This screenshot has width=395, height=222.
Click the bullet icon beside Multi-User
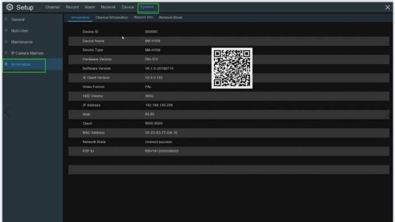6,30
